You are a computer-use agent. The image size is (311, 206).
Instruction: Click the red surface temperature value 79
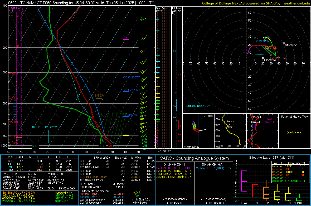[x=110, y=146]
